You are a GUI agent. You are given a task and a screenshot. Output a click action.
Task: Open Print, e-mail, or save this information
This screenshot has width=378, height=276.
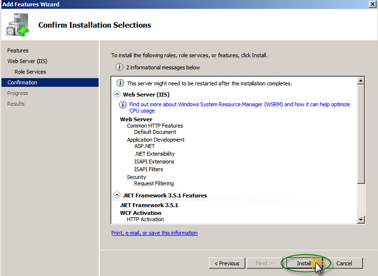[155, 233]
